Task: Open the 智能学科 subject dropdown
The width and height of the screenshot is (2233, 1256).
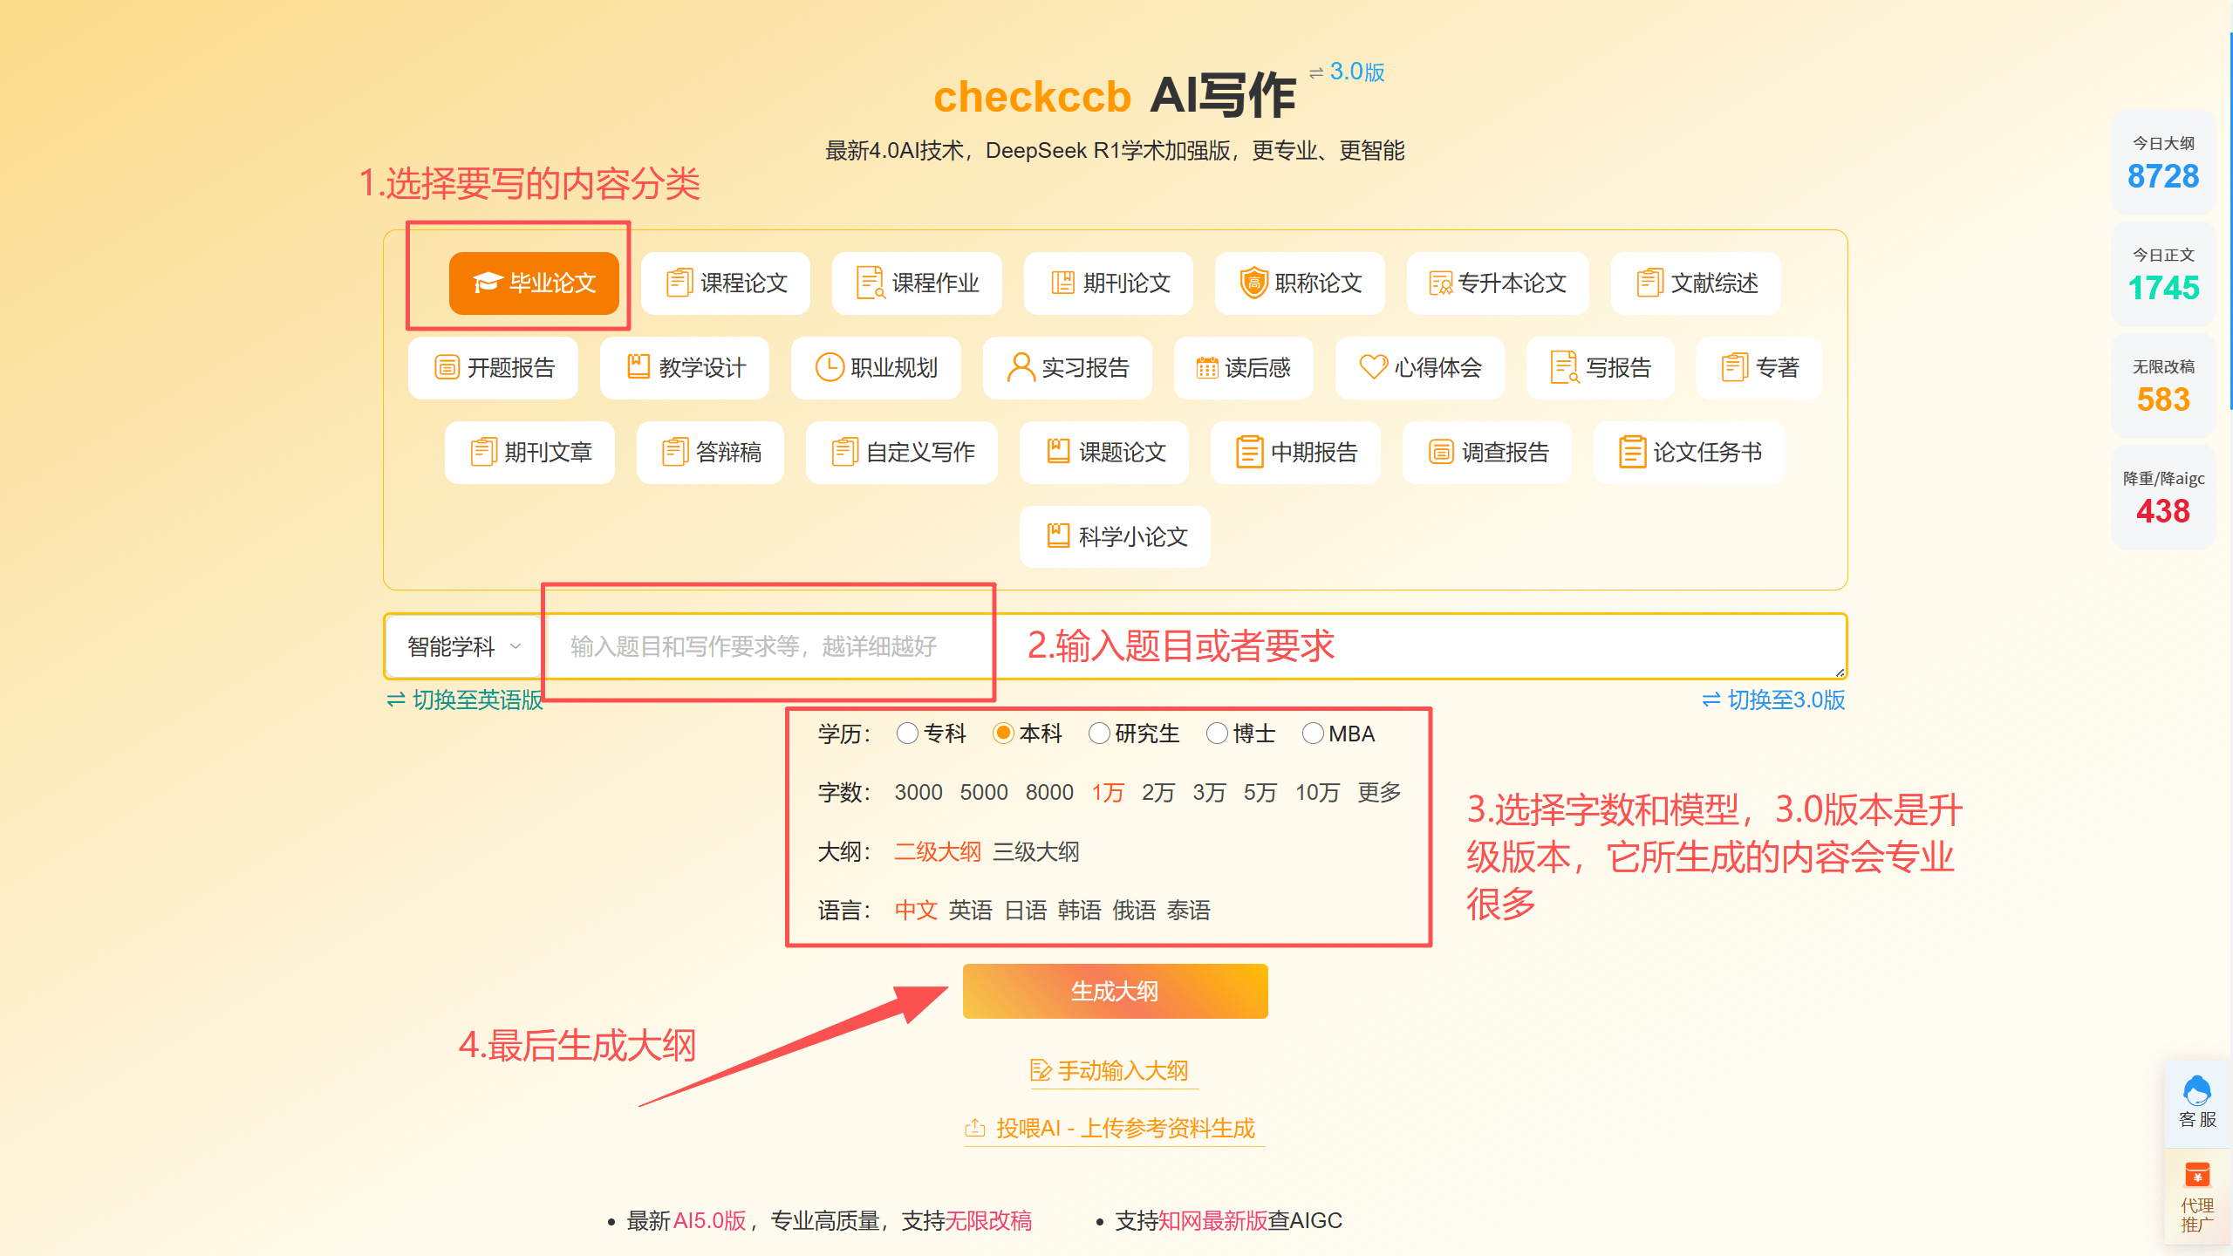Action: pyautogui.click(x=463, y=646)
